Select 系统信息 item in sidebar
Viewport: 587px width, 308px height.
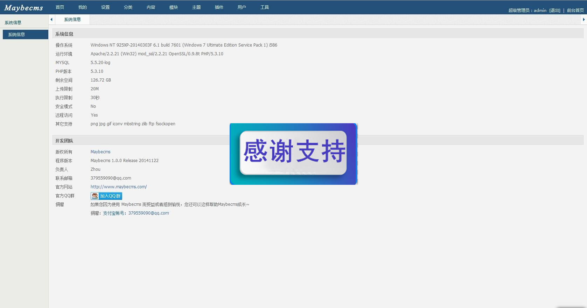click(x=26, y=34)
